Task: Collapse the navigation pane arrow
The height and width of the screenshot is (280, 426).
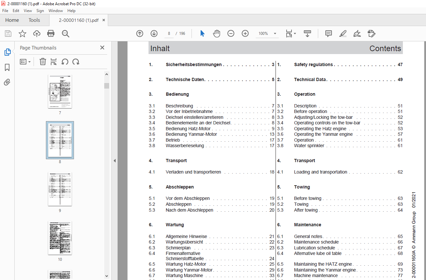Action: (114, 161)
